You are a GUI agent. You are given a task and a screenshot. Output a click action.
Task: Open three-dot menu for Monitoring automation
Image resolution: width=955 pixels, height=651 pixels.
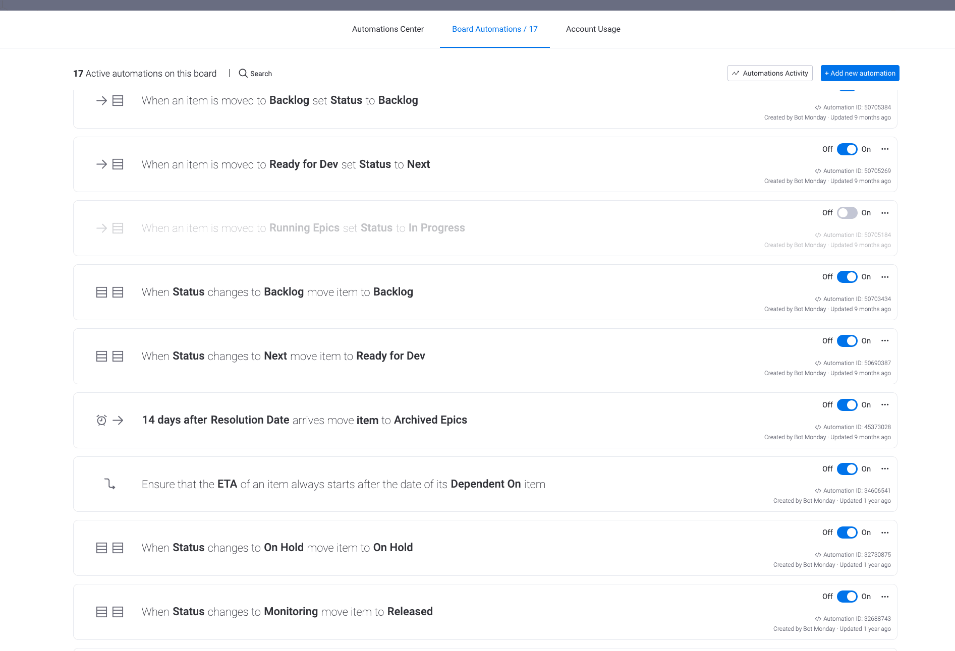point(885,597)
